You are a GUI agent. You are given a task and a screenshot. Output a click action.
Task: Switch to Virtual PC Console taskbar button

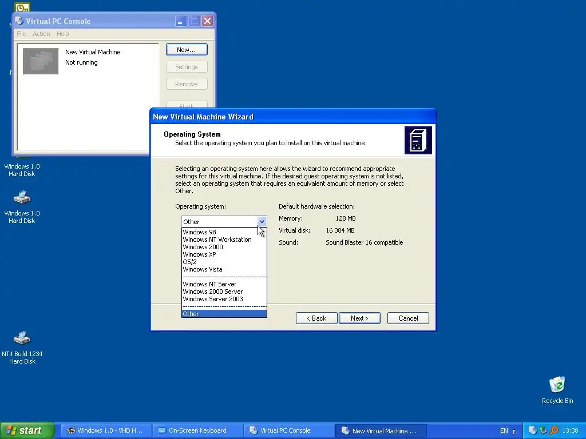[288, 430]
